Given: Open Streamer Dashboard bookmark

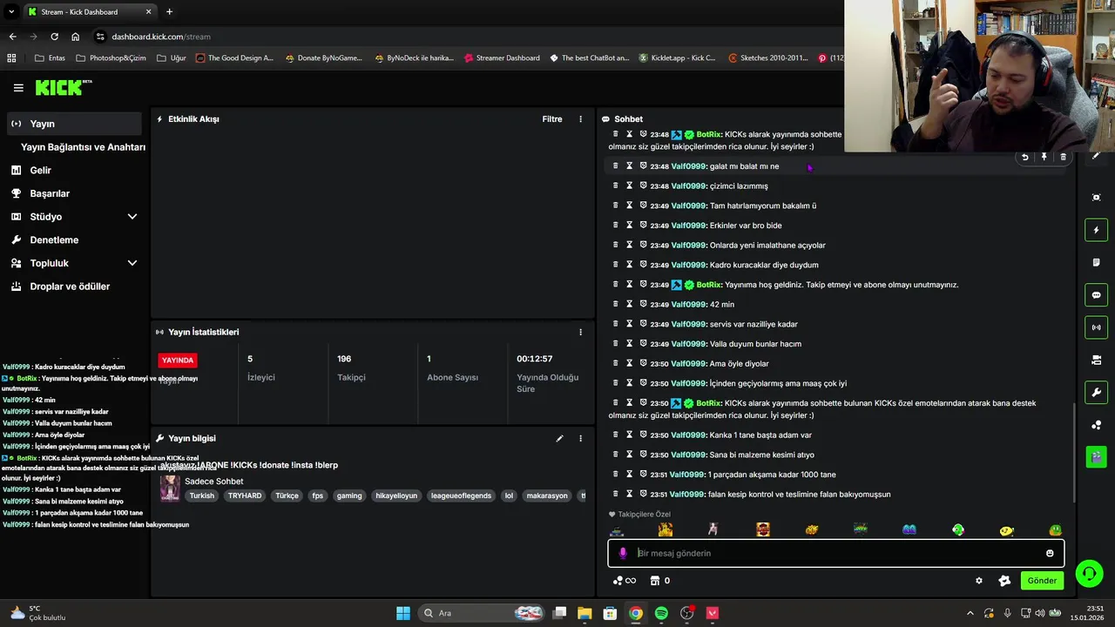Looking at the screenshot, I should [502, 58].
